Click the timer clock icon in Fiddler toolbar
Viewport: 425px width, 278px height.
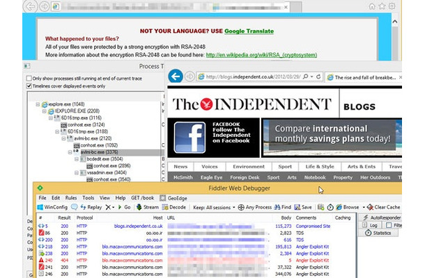pos(330,207)
